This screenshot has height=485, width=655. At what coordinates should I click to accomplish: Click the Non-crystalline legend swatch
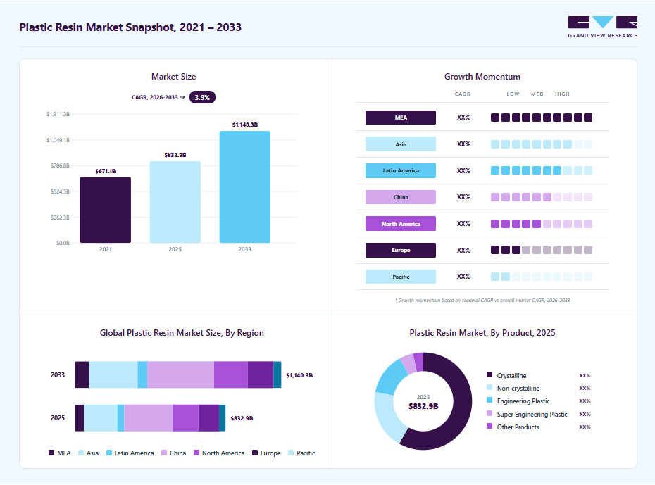(489, 387)
